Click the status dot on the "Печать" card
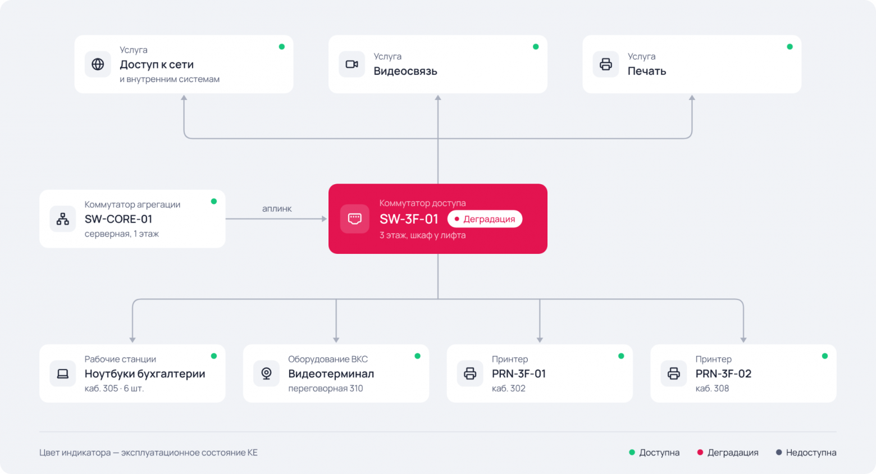The width and height of the screenshot is (876, 474). (x=790, y=47)
